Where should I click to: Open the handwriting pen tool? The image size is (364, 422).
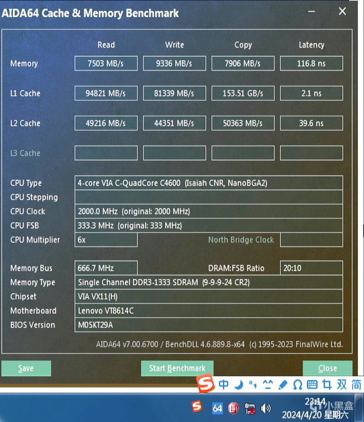[x=283, y=385]
